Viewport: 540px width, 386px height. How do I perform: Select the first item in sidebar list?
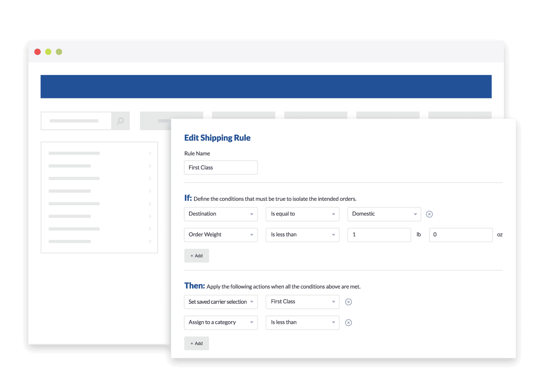point(99,153)
